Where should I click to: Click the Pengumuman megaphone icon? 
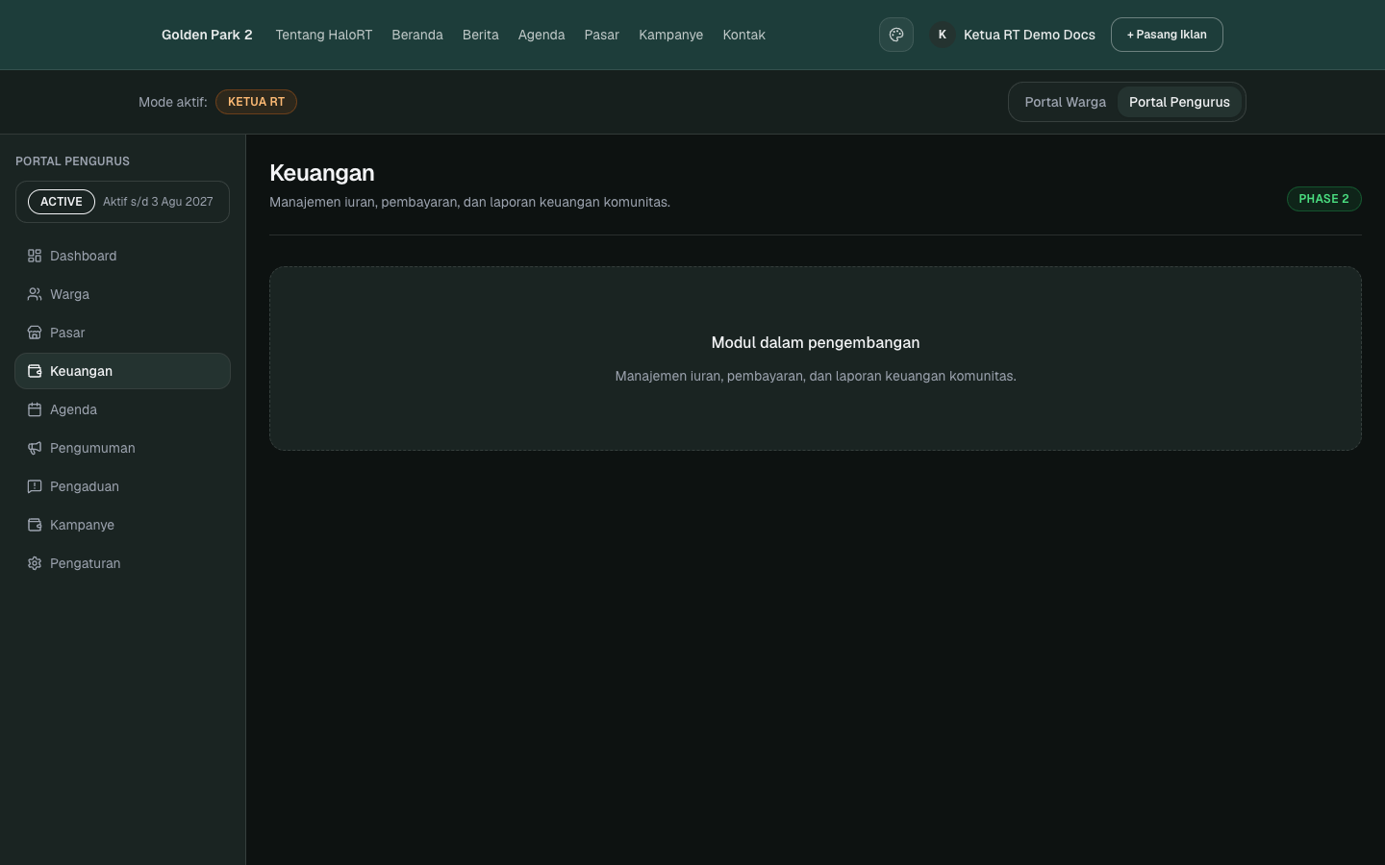click(x=35, y=448)
